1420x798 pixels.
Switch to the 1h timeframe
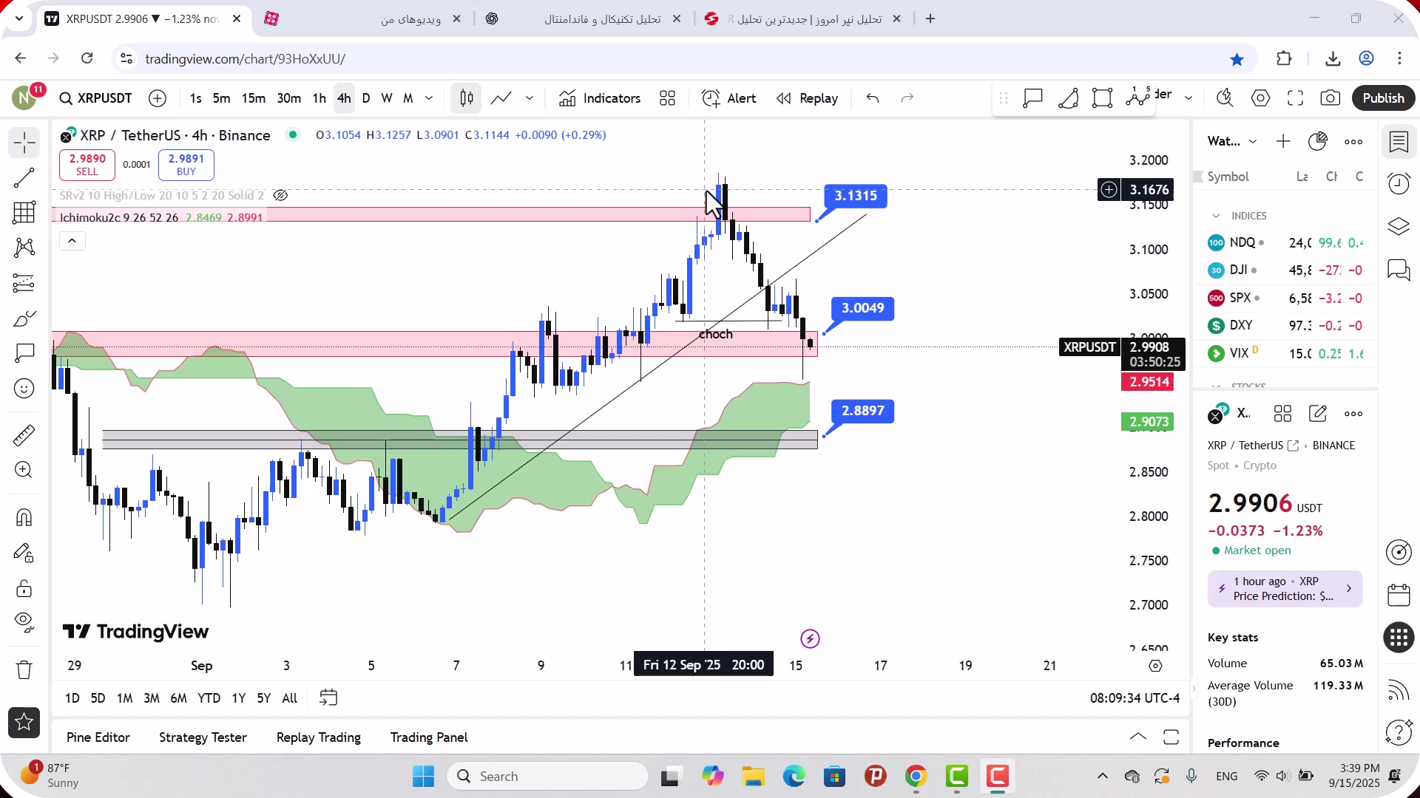click(319, 98)
